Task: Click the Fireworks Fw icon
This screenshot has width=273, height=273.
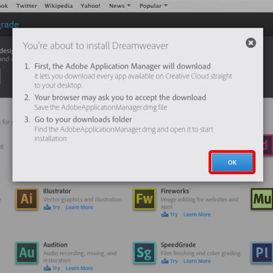Action: pyautogui.click(x=145, y=199)
